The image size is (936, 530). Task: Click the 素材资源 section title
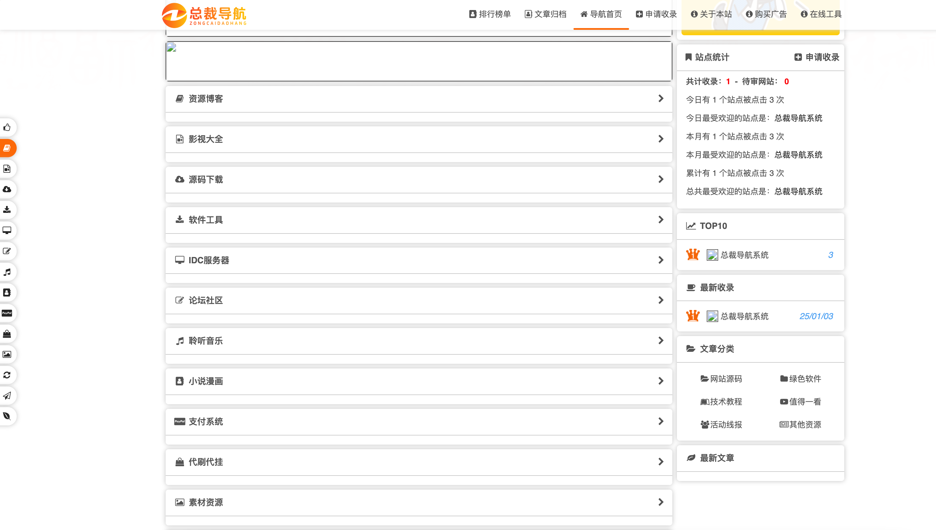206,502
